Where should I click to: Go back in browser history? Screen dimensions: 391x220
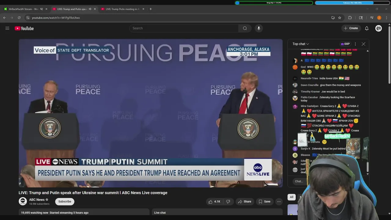pyautogui.click(x=5, y=18)
